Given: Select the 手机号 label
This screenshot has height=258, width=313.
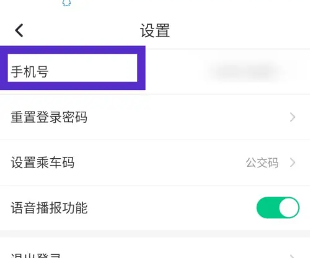Looking at the screenshot, I should click(x=30, y=71).
